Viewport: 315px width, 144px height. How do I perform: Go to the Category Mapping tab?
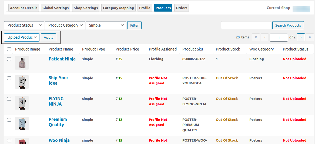[x=118, y=8]
